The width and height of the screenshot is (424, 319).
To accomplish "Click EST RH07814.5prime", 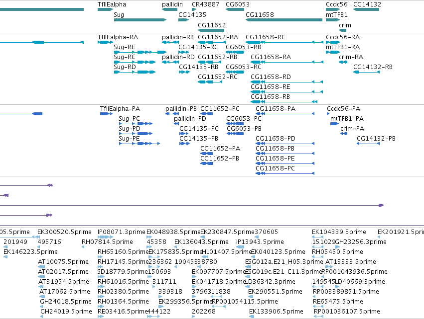I will (107, 242).
